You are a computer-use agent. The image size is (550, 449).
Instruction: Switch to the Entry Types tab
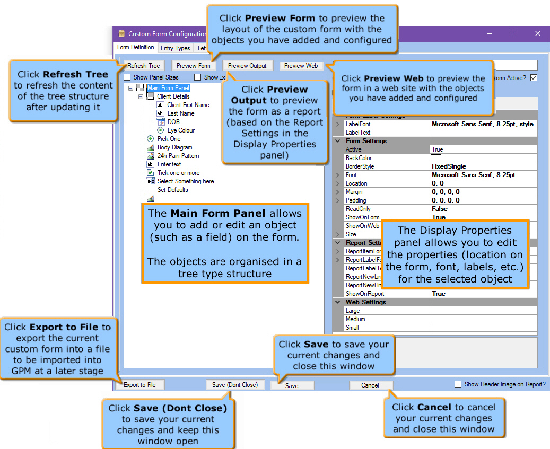[175, 48]
